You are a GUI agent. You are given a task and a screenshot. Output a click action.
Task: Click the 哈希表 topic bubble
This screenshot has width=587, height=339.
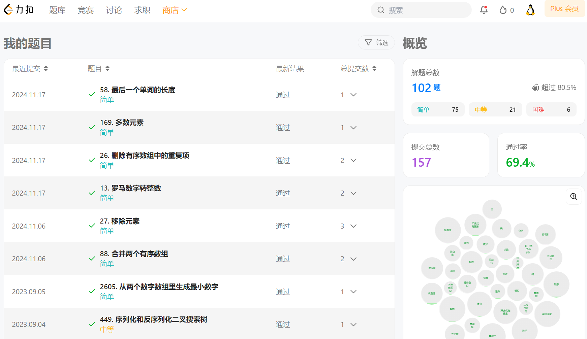[448, 230]
